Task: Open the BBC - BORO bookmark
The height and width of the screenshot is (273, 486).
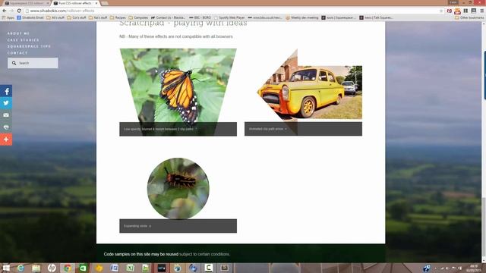Action: click(x=200, y=17)
